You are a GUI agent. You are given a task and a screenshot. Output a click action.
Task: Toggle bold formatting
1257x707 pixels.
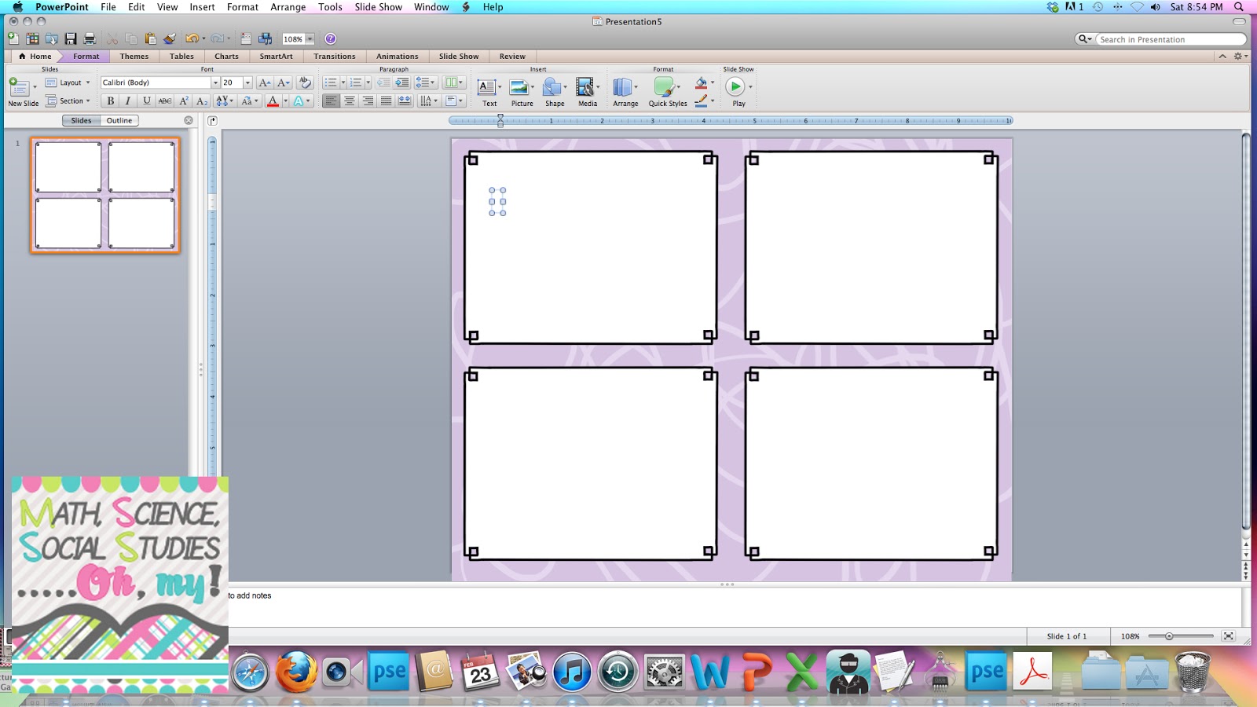pyautogui.click(x=109, y=101)
